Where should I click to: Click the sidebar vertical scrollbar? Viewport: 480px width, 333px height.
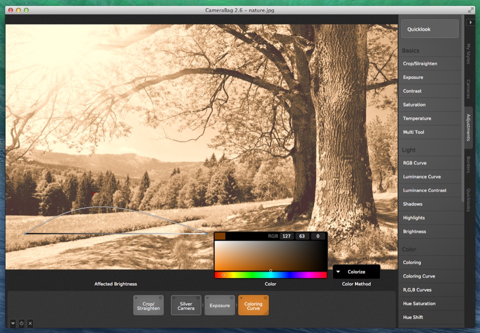pyautogui.click(x=462, y=108)
